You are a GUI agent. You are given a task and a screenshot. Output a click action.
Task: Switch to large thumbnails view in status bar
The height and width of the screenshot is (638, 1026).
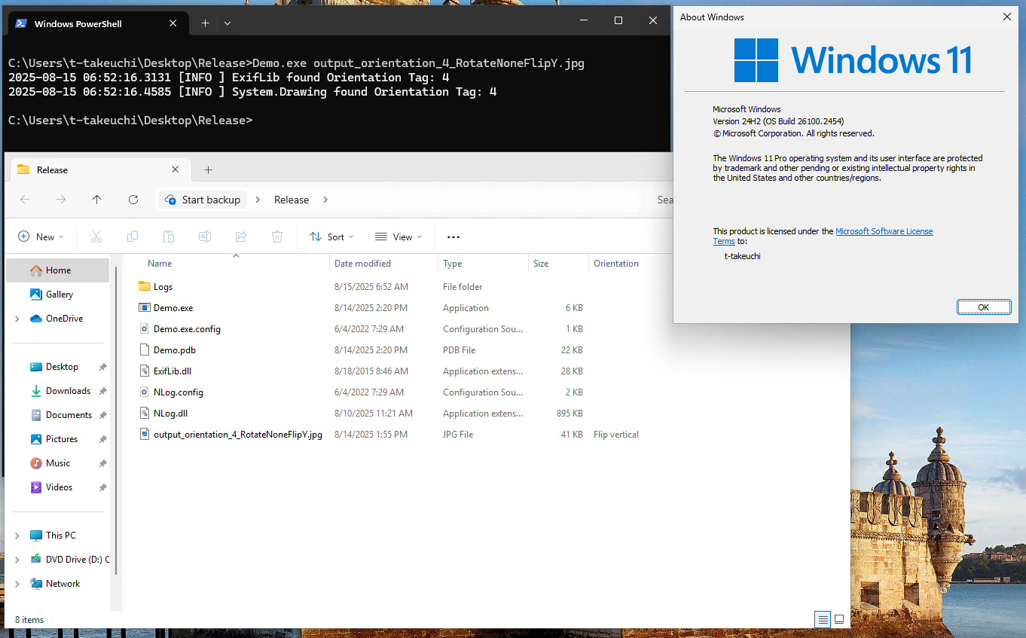[x=839, y=619]
